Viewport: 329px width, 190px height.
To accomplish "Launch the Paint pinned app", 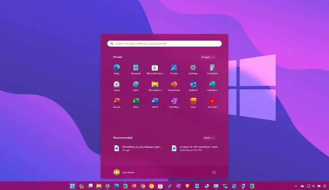I will coord(136,86).
